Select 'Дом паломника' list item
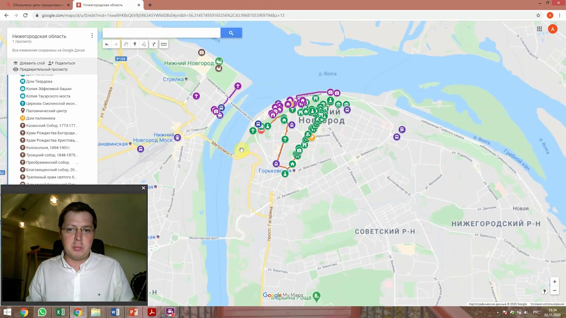 41,118
